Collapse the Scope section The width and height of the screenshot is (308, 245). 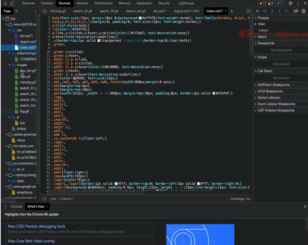256,57
